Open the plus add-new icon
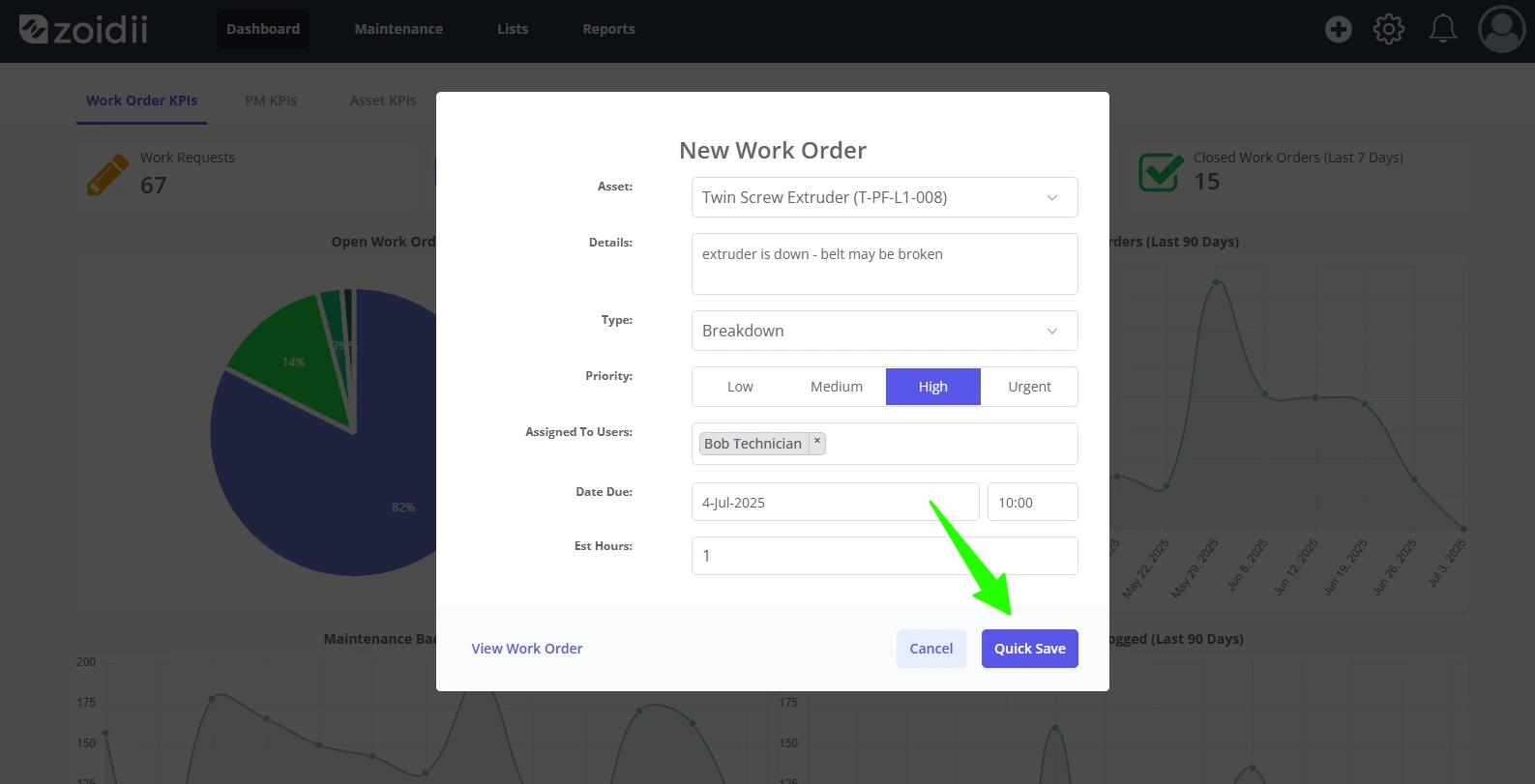The height and width of the screenshot is (784, 1535). 1339,29
